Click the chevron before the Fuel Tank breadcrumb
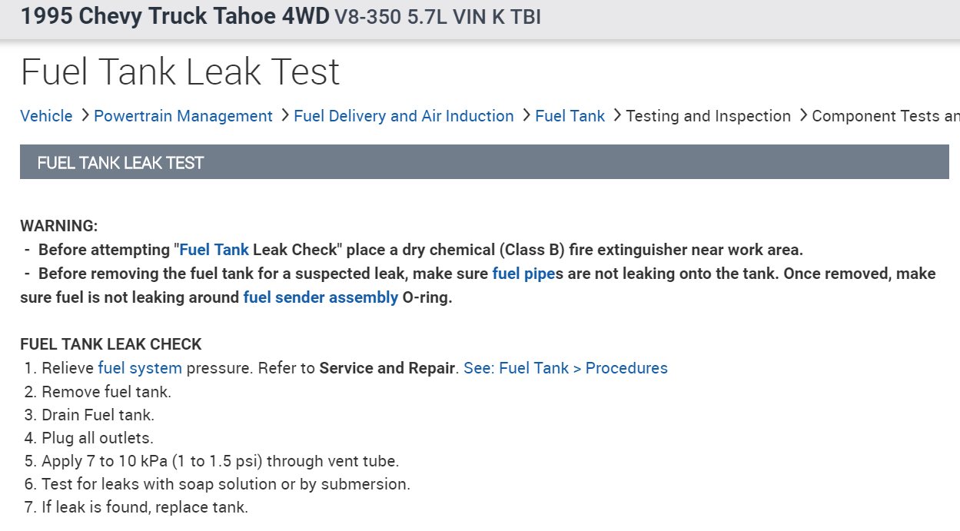This screenshot has width=960, height=531. pyautogui.click(x=526, y=116)
